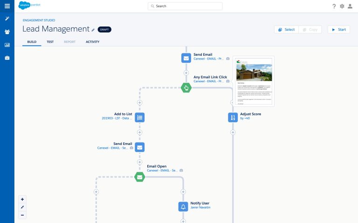The height and width of the screenshot is (223, 358).
Task: Click the Email Open trigger hexagon
Action: pos(139,177)
